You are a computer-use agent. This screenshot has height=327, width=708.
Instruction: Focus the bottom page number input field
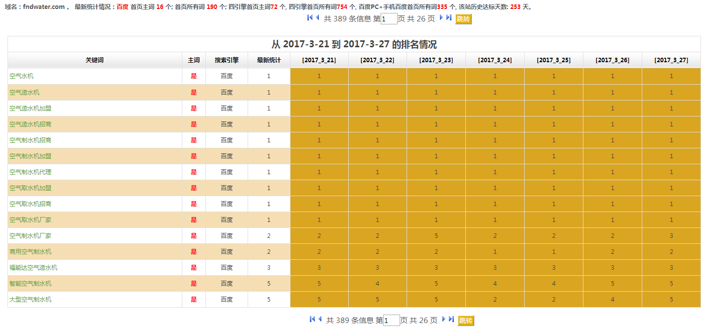[x=391, y=321]
